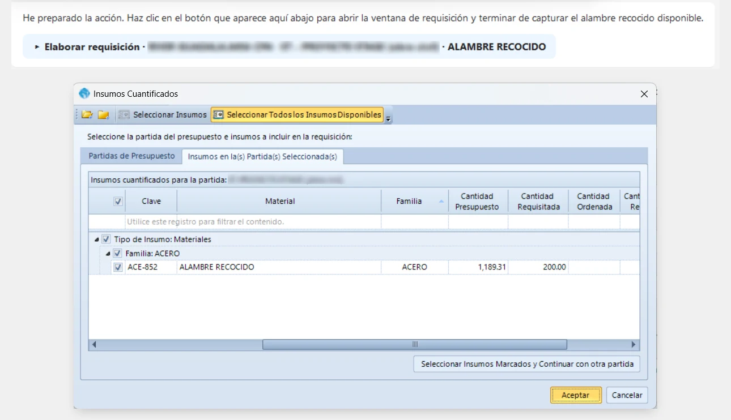Select the ALAMBRE RECOCIDO material cell
Image resolution: width=731 pixels, height=420 pixels.
(279, 267)
